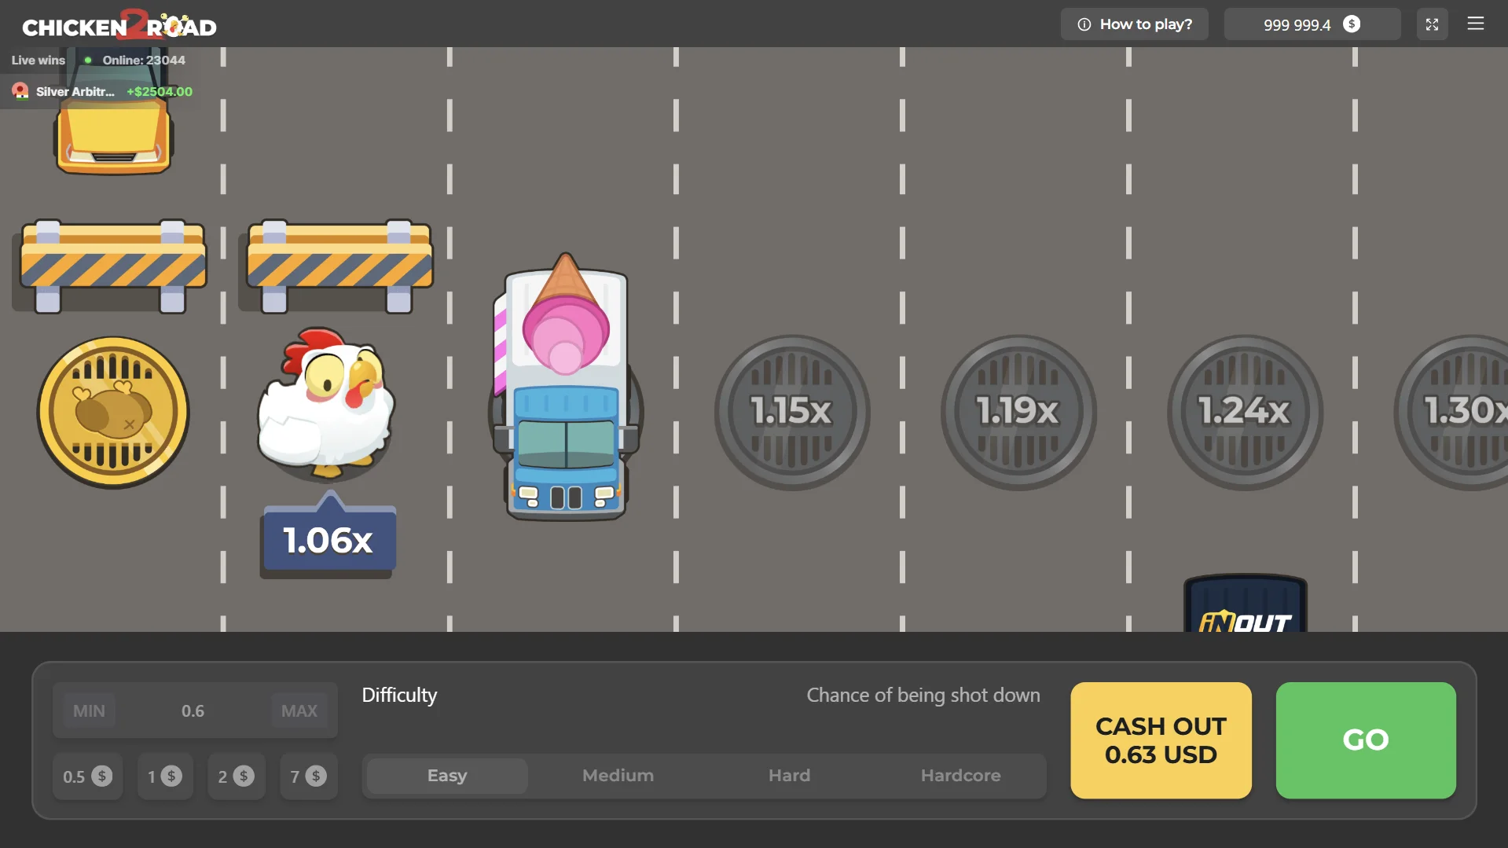This screenshot has height=848, width=1508.
Task: Click the InOut branded vehicle
Action: point(1245,604)
